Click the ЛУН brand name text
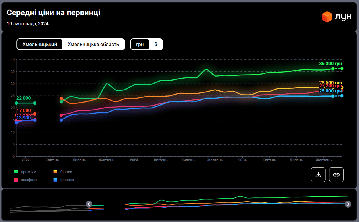This screenshot has height=222, width=359. [343, 17]
